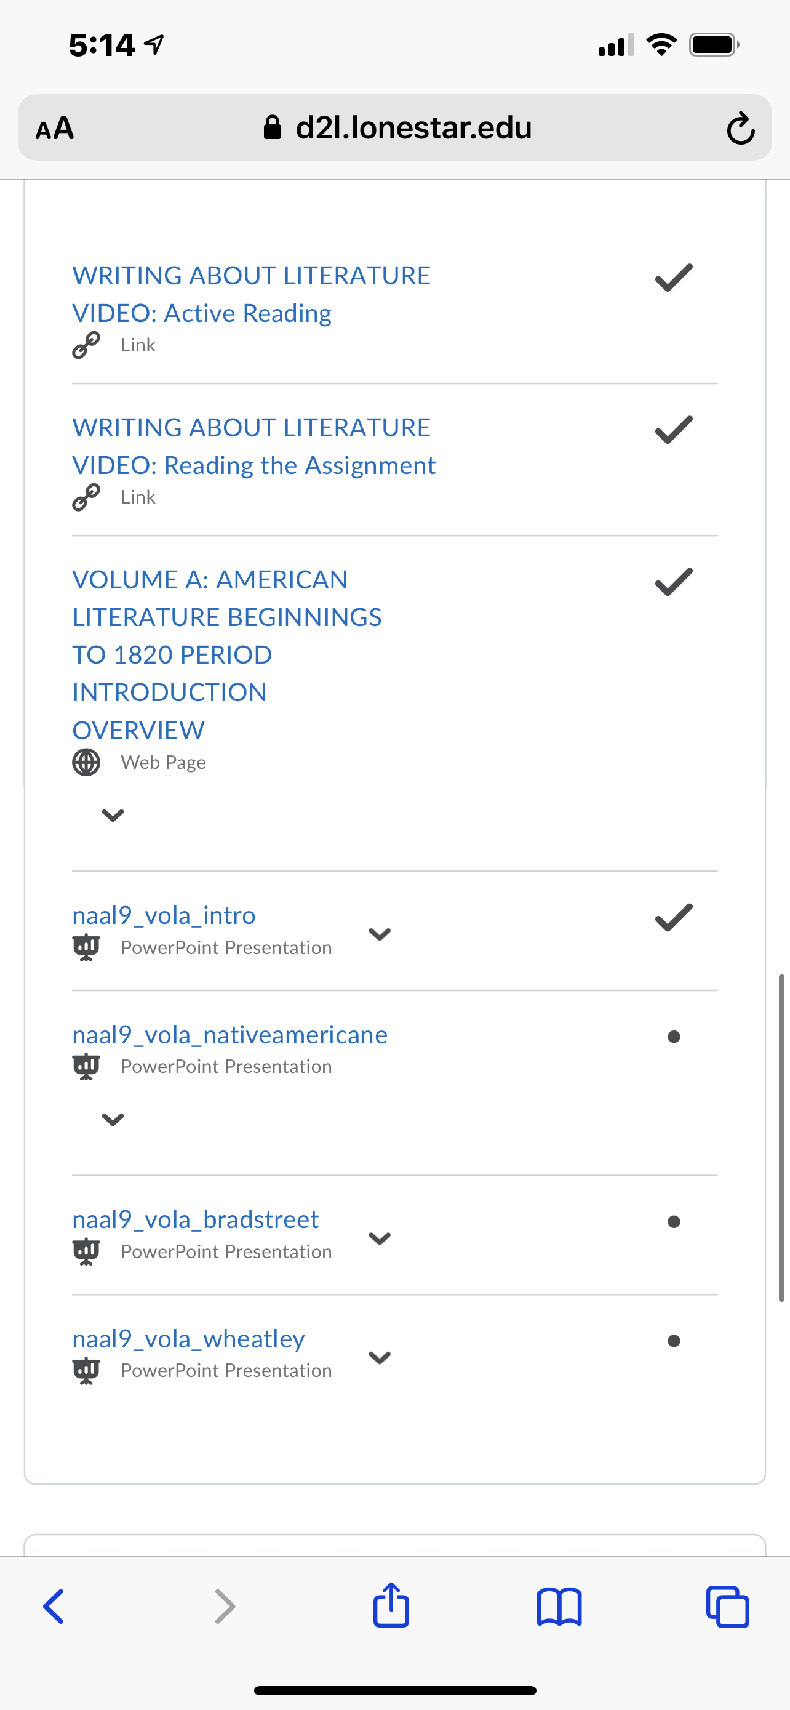
Task: Click globe Web Page icon under OVERVIEW
Action: (86, 762)
